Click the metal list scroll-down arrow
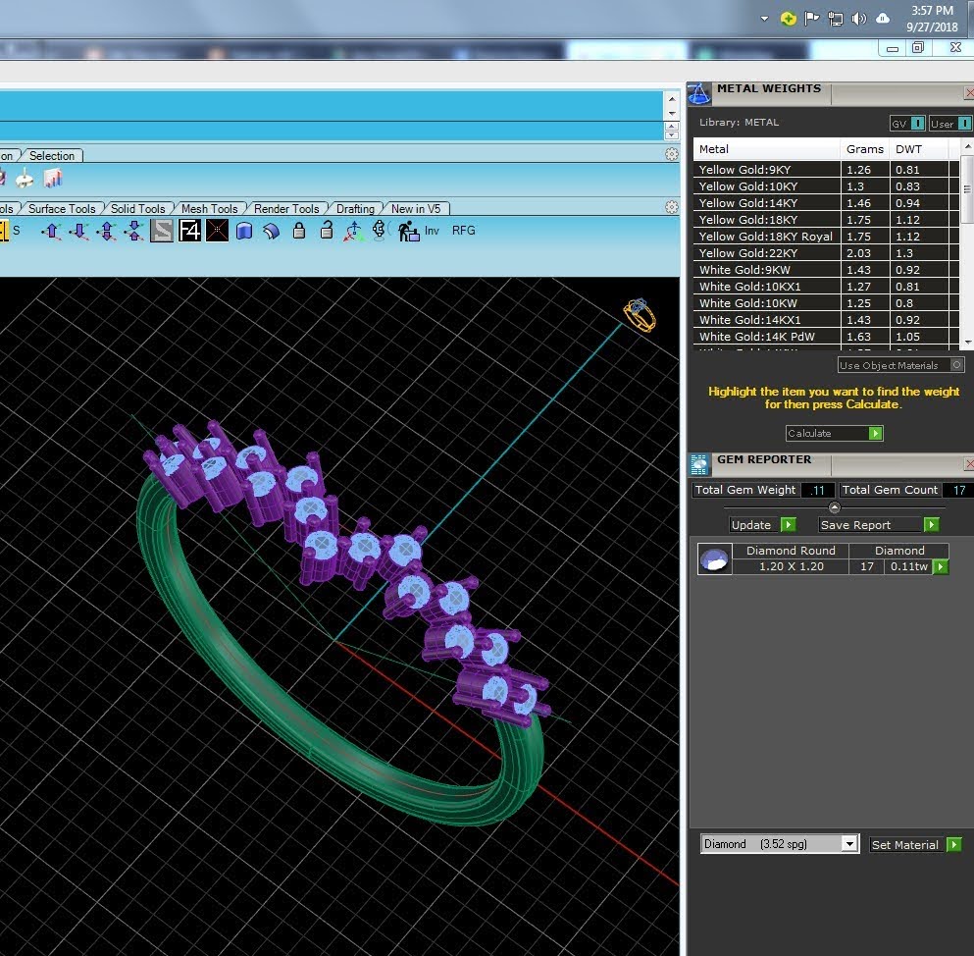The image size is (974, 956). pyautogui.click(x=968, y=343)
